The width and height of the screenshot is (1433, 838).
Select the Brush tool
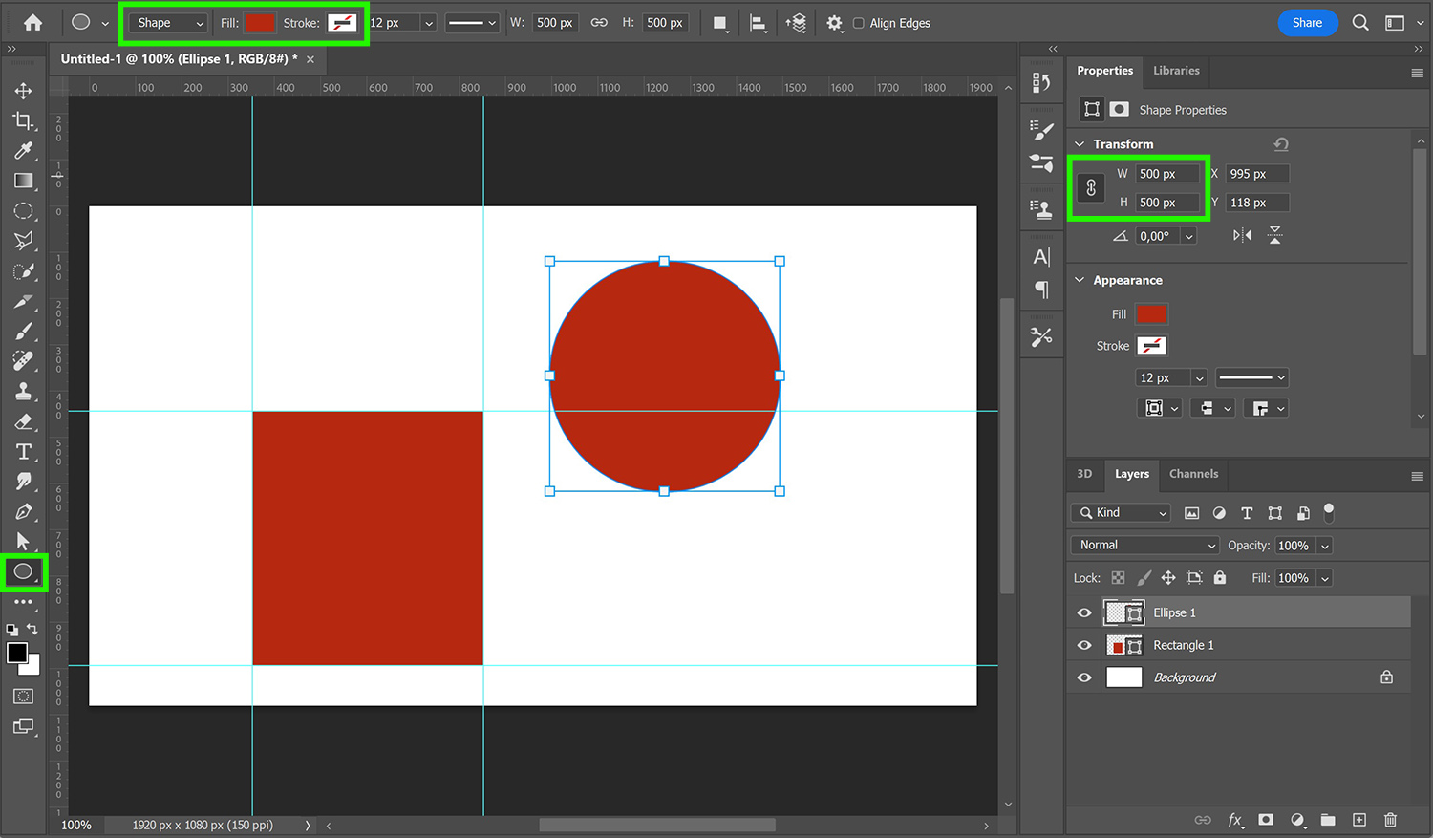pyautogui.click(x=23, y=332)
